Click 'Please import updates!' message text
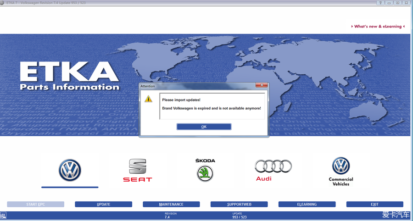The width and height of the screenshot is (413, 221). [x=181, y=100]
